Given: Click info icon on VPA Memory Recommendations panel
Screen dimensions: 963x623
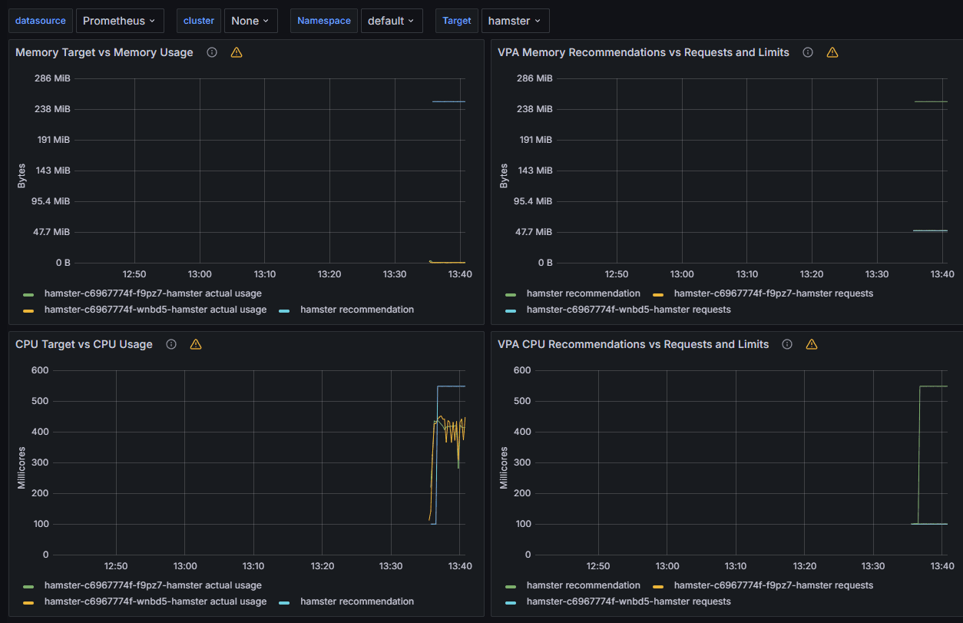Looking at the screenshot, I should [x=808, y=52].
